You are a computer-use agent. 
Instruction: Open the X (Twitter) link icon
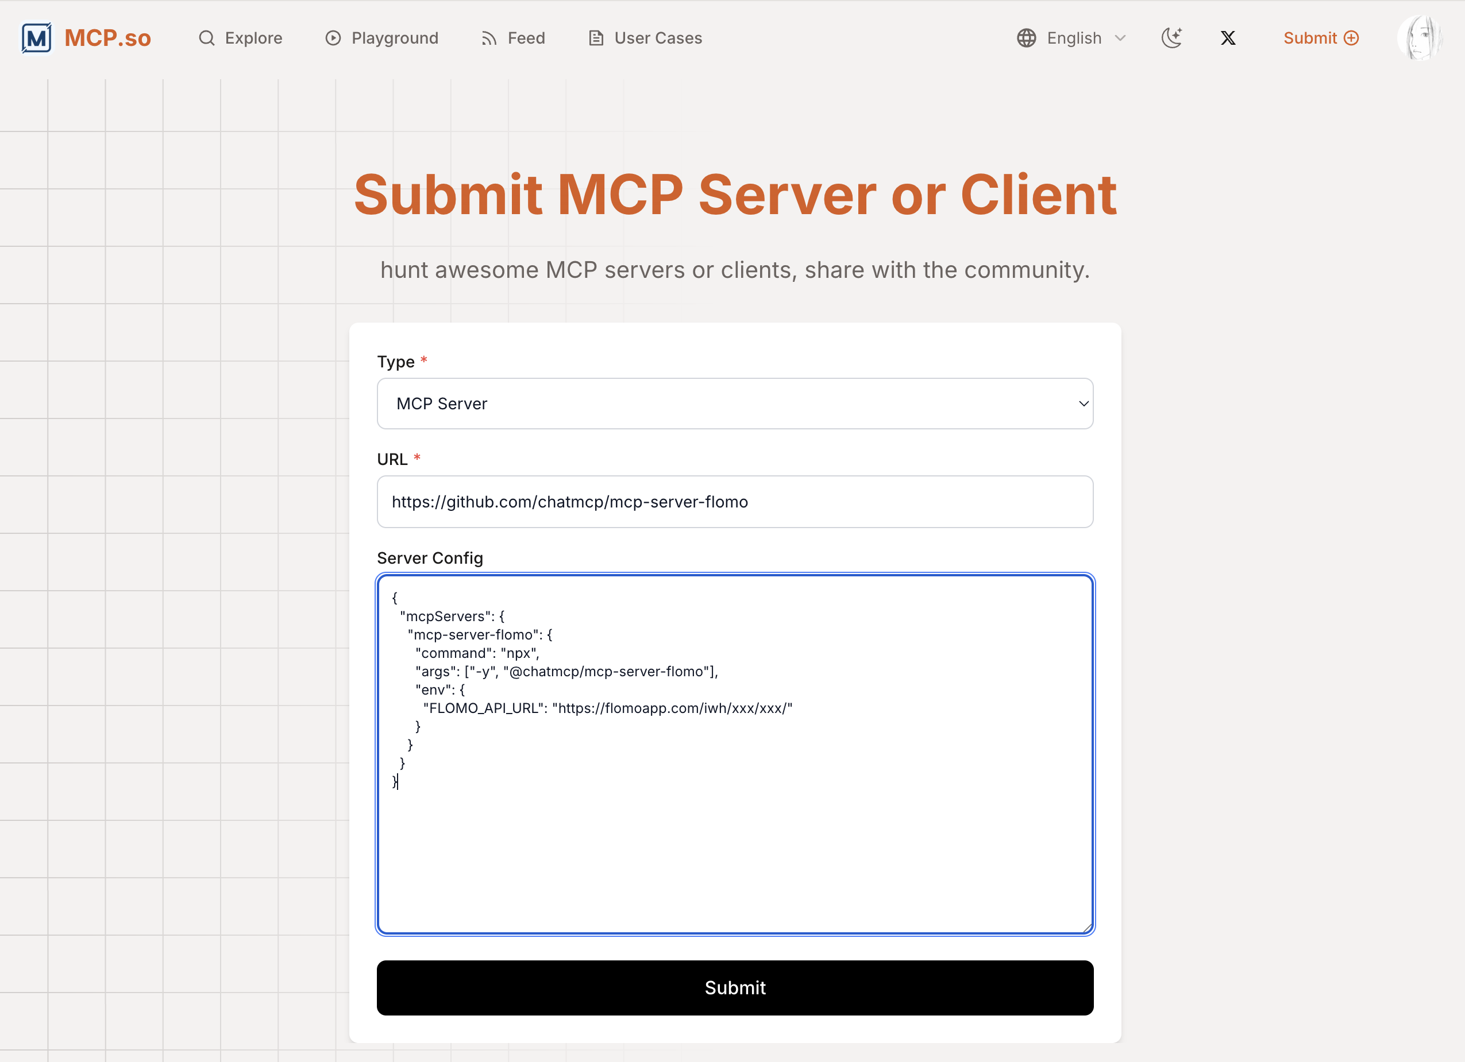coord(1228,38)
